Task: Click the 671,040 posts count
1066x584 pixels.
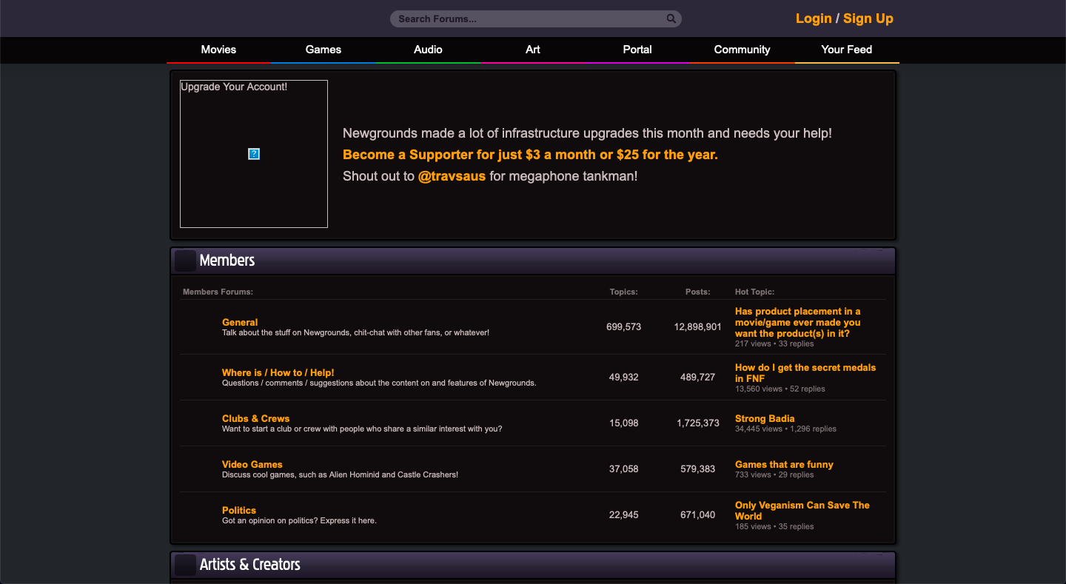Action: (698, 514)
